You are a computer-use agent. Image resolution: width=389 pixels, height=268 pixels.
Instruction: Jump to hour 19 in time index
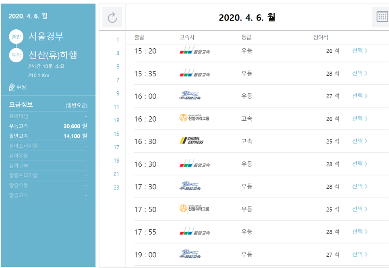116,161
